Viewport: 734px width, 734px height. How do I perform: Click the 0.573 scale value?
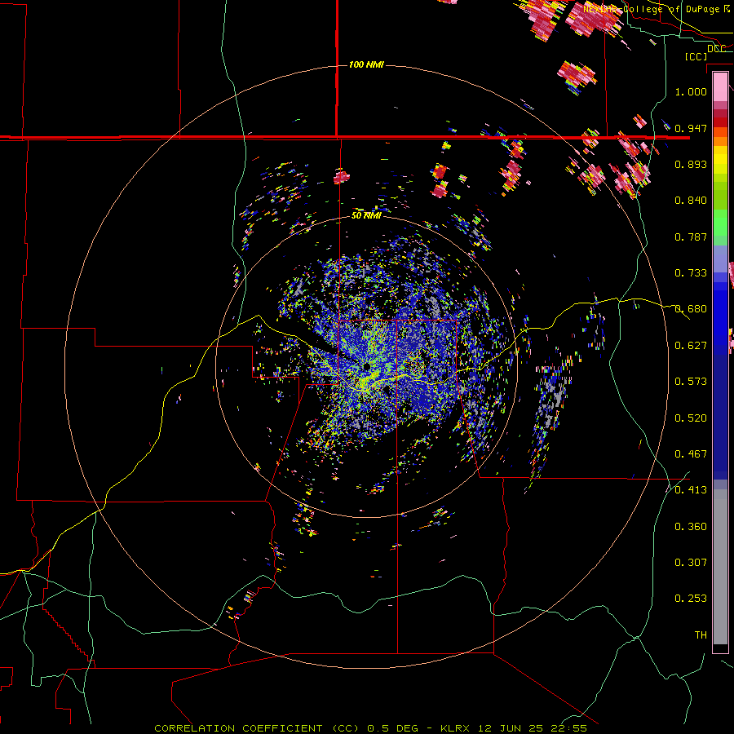tap(691, 382)
